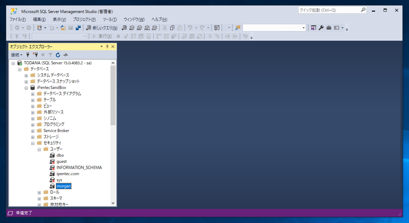This screenshot has width=409, height=223.
Task: Select the guest user
Action: [61, 162]
